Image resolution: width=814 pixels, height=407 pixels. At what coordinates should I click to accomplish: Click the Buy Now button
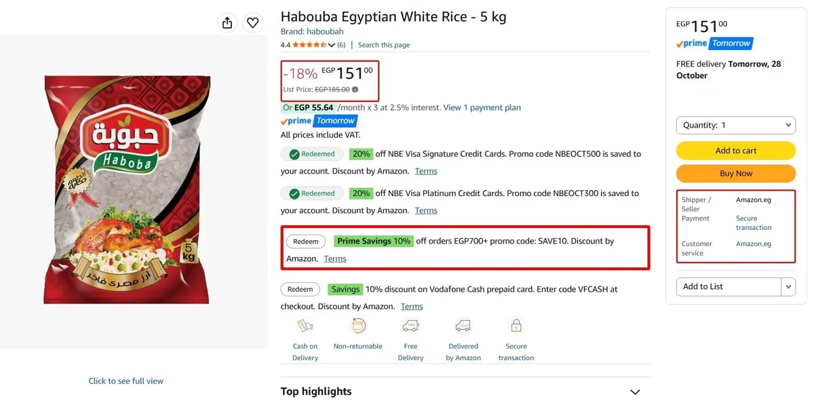click(736, 174)
